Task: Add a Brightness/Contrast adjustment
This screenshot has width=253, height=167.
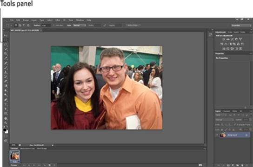Action: click(224, 39)
